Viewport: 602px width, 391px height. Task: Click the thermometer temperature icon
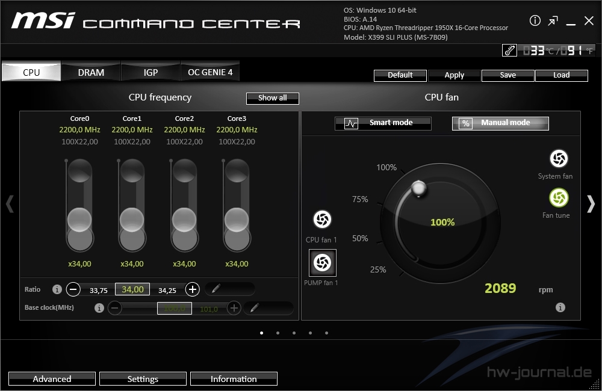coord(509,51)
